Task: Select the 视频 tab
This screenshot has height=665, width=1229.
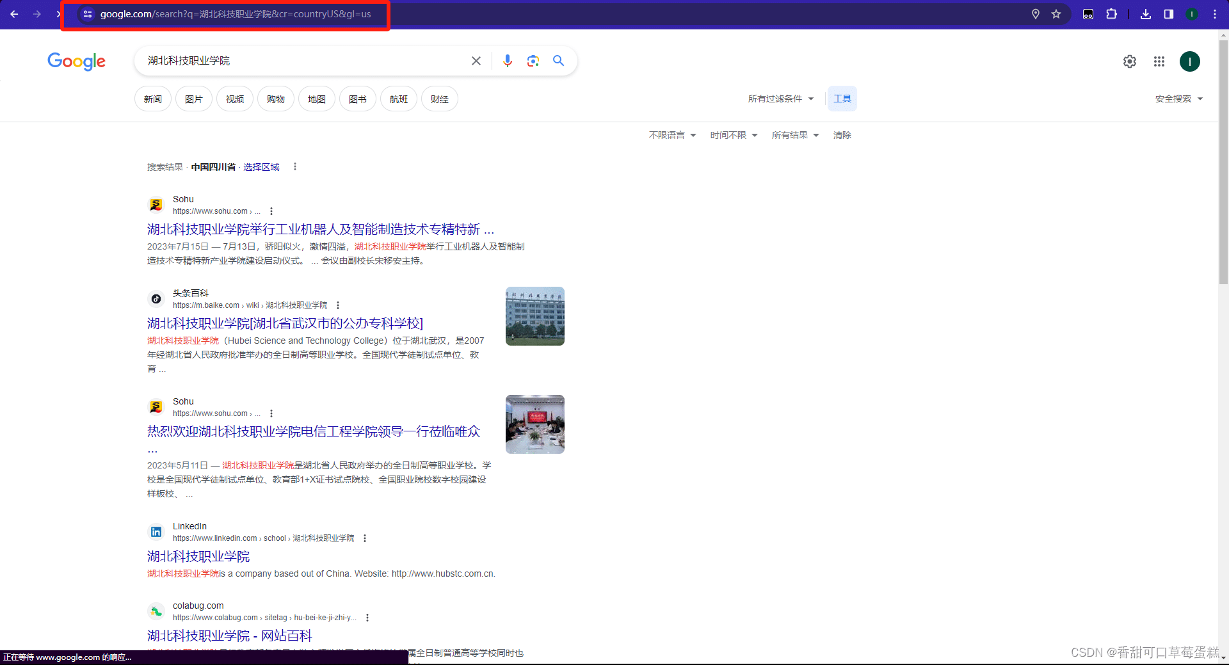Action: pyautogui.click(x=235, y=99)
